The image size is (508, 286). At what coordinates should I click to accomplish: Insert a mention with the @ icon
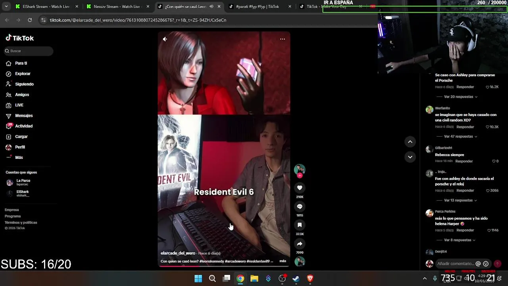point(478,264)
